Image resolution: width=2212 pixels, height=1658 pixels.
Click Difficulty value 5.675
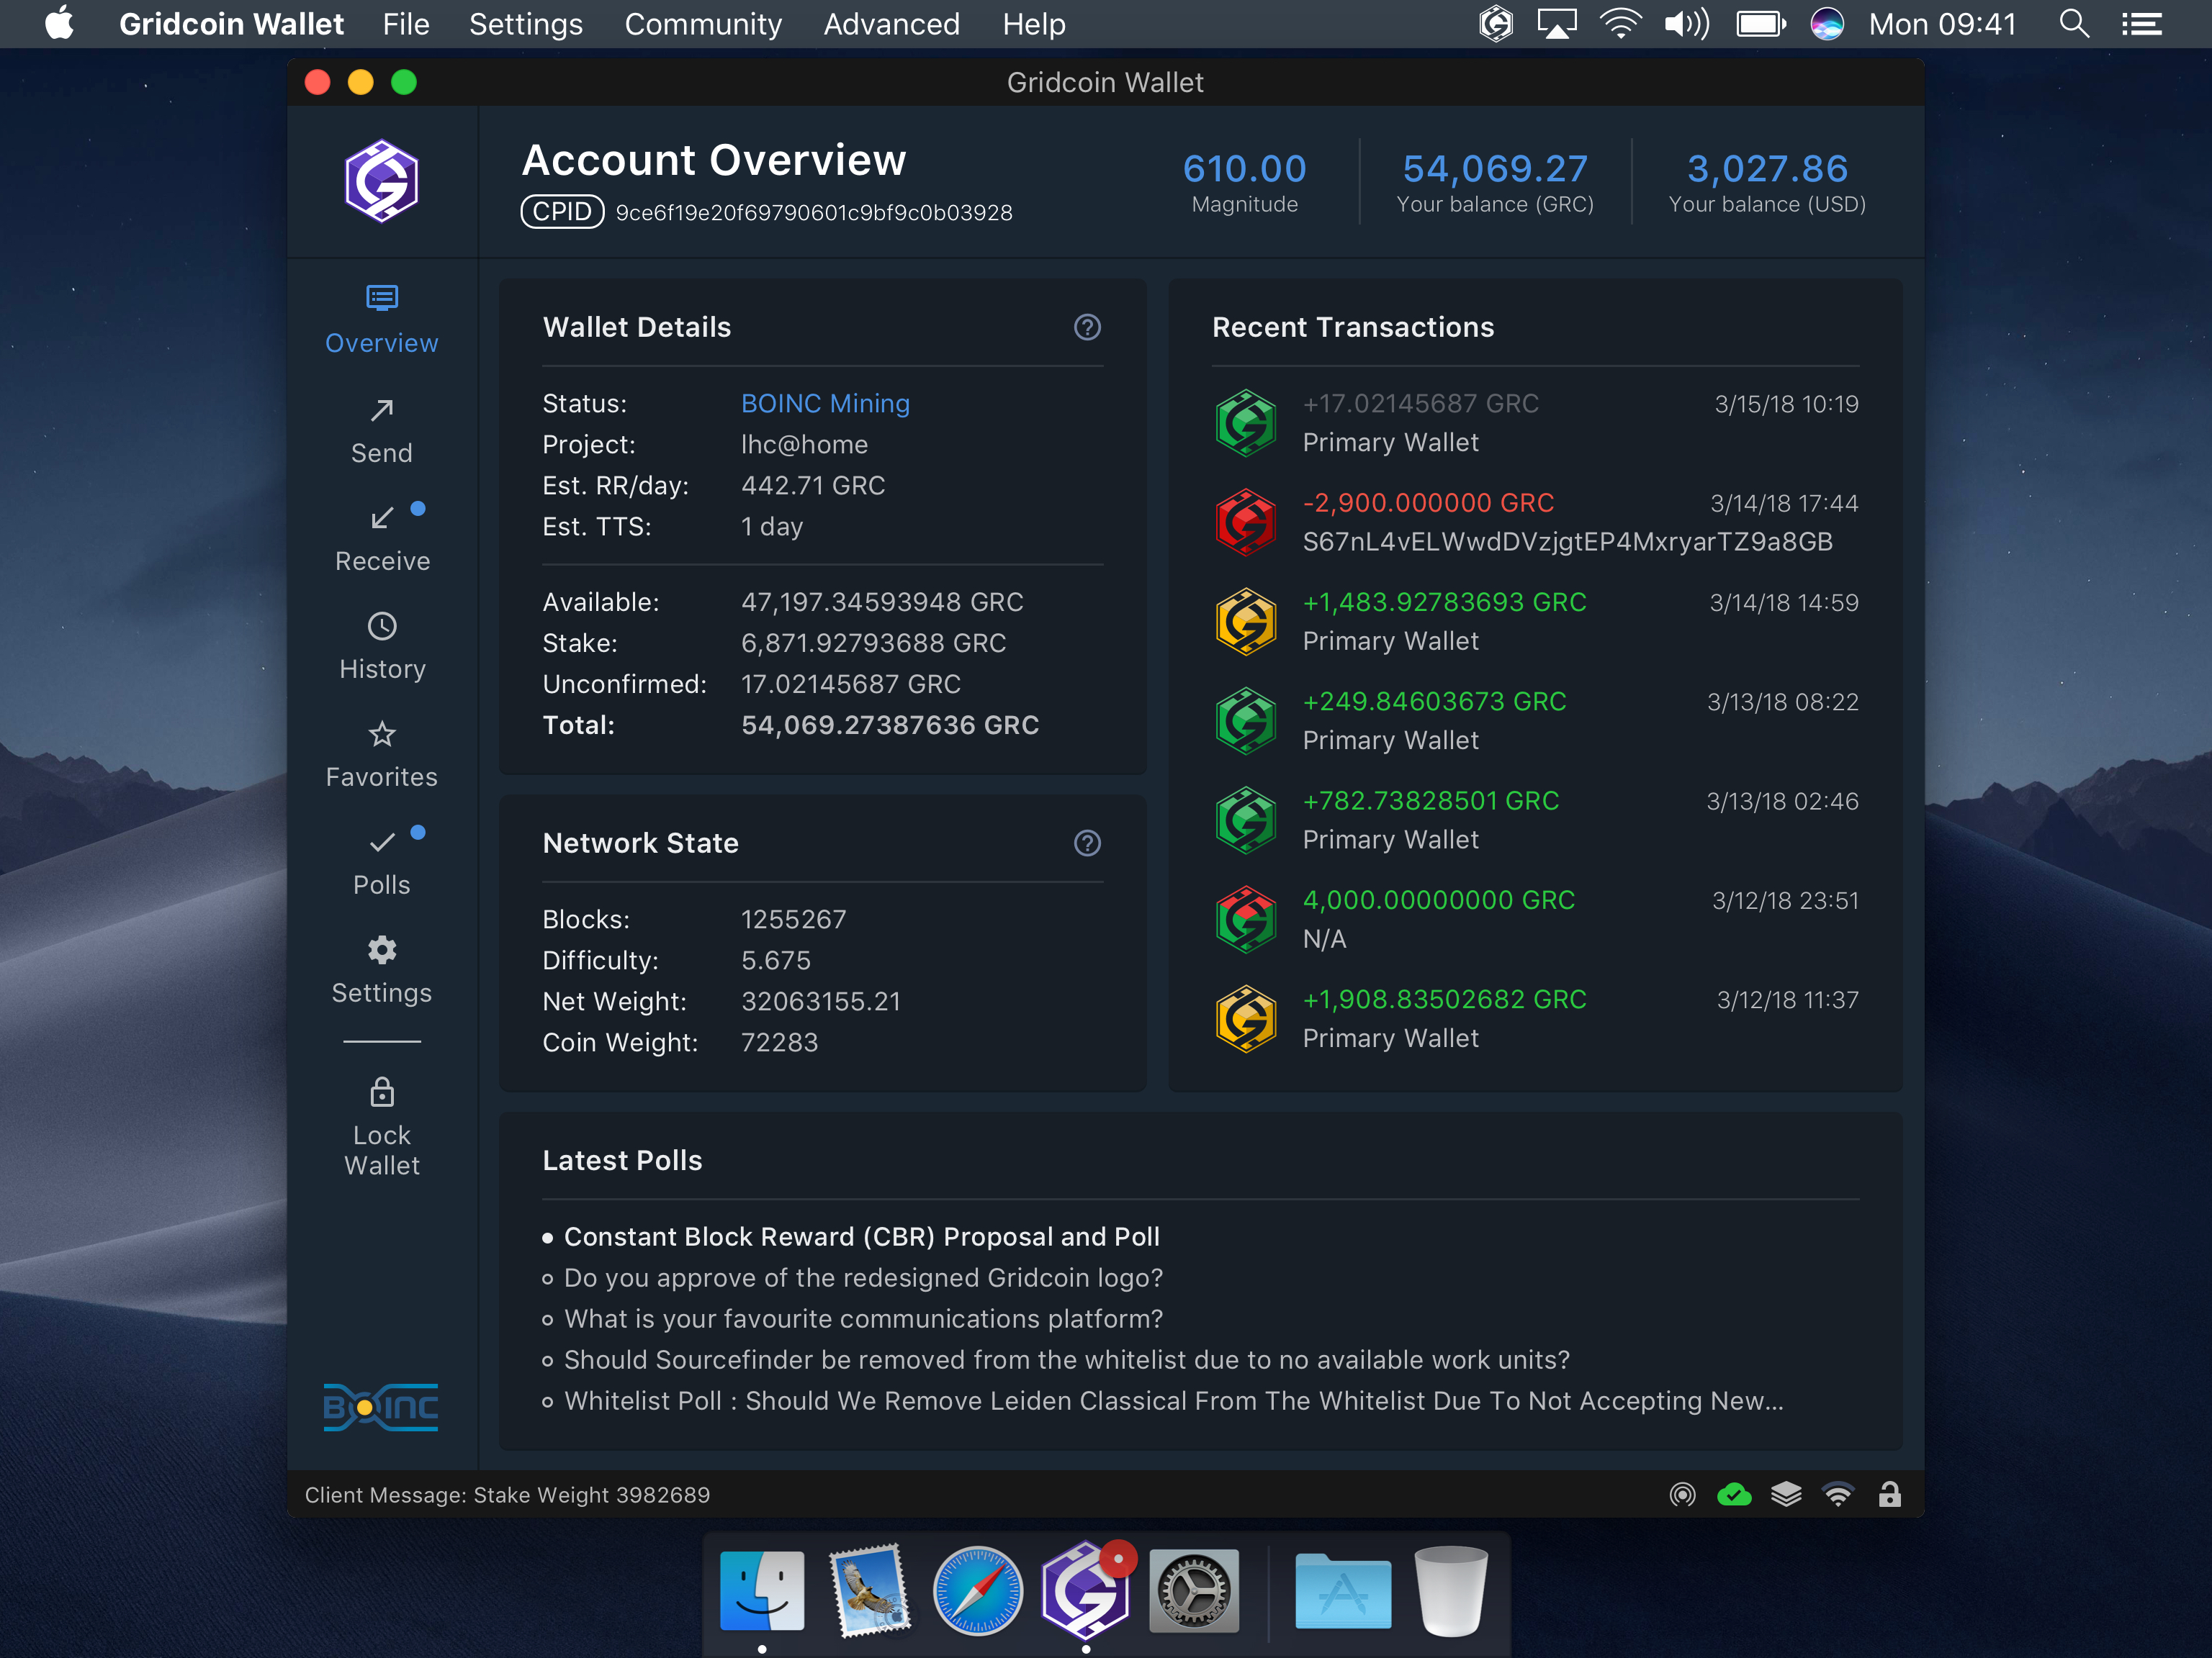click(775, 961)
